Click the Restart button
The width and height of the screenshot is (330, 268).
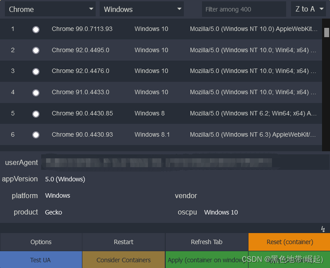point(124,242)
